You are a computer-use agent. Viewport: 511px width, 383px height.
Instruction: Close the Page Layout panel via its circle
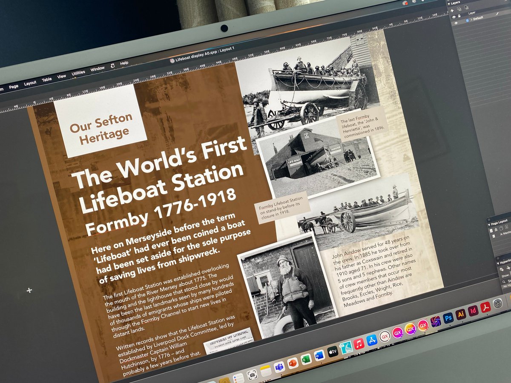coord(489,220)
